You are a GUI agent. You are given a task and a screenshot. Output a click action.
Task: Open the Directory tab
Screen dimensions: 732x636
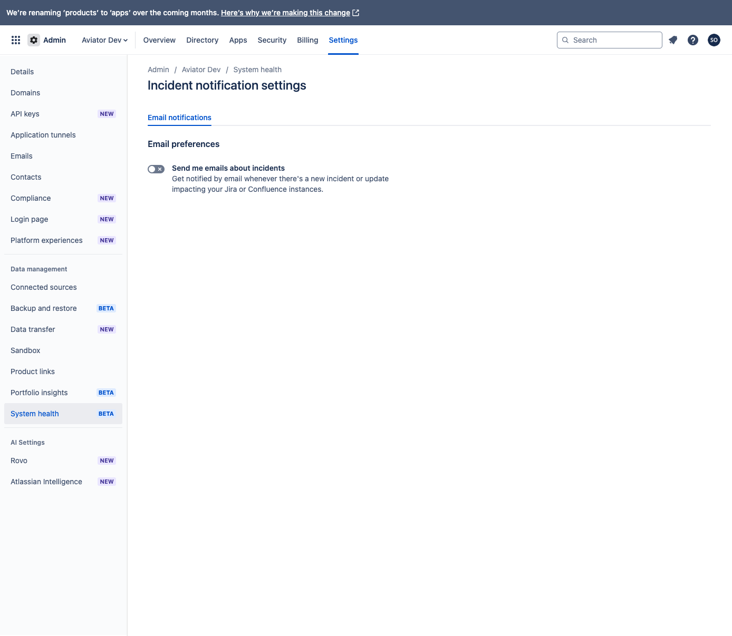(203, 40)
